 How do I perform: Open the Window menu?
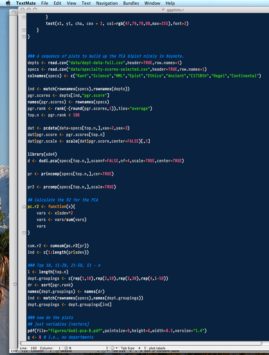(x=152, y=3)
